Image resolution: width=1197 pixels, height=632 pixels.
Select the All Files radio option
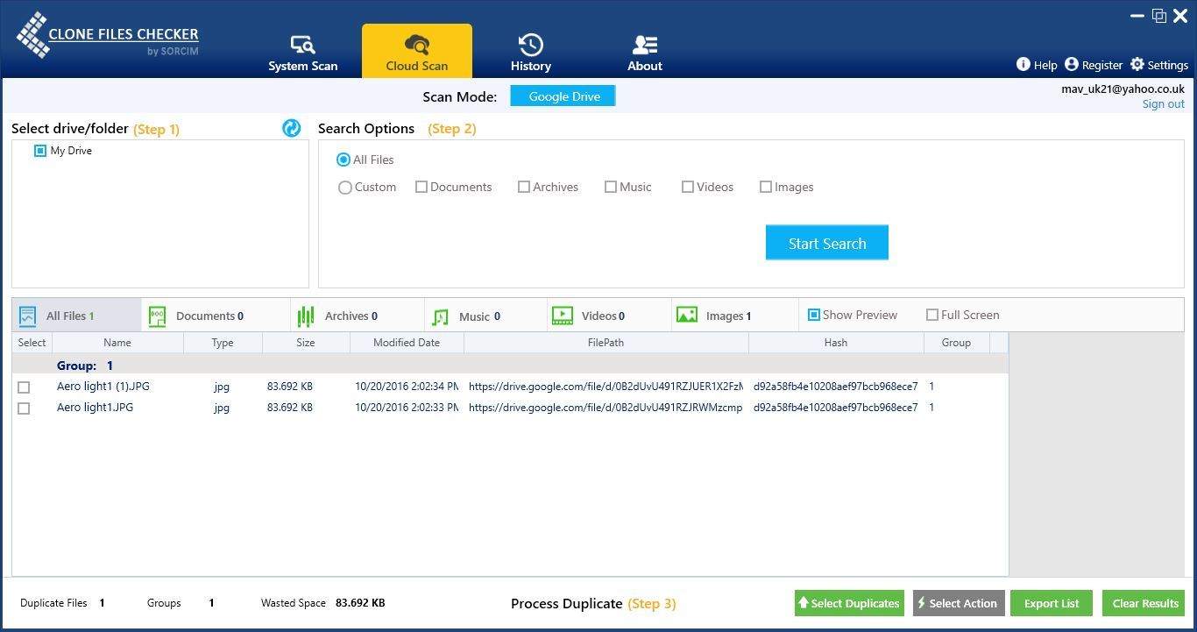click(x=344, y=160)
